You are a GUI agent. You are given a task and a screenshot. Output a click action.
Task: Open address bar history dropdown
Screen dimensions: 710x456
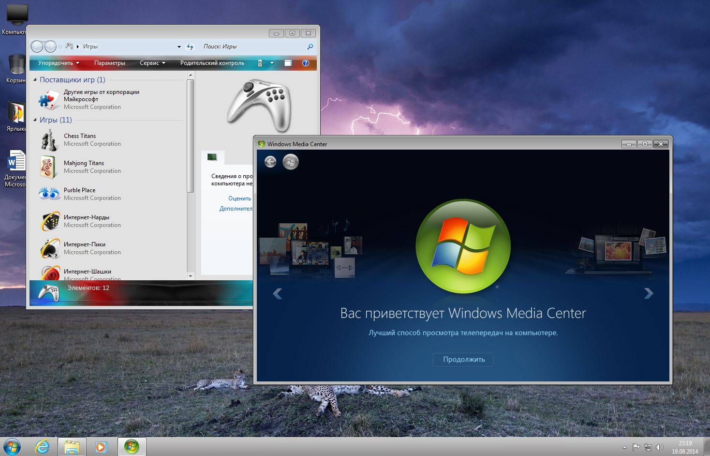point(179,47)
